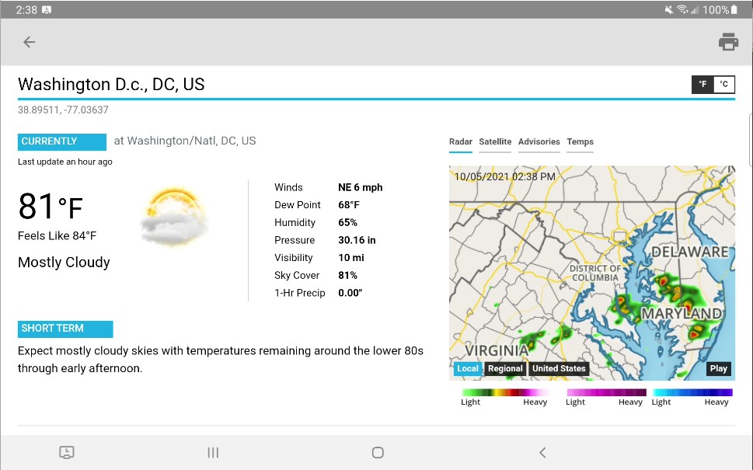Image resolution: width=753 pixels, height=470 pixels.
Task: Click the radar map near DISTRICT OF COLUMBIA
Action: [595, 273]
